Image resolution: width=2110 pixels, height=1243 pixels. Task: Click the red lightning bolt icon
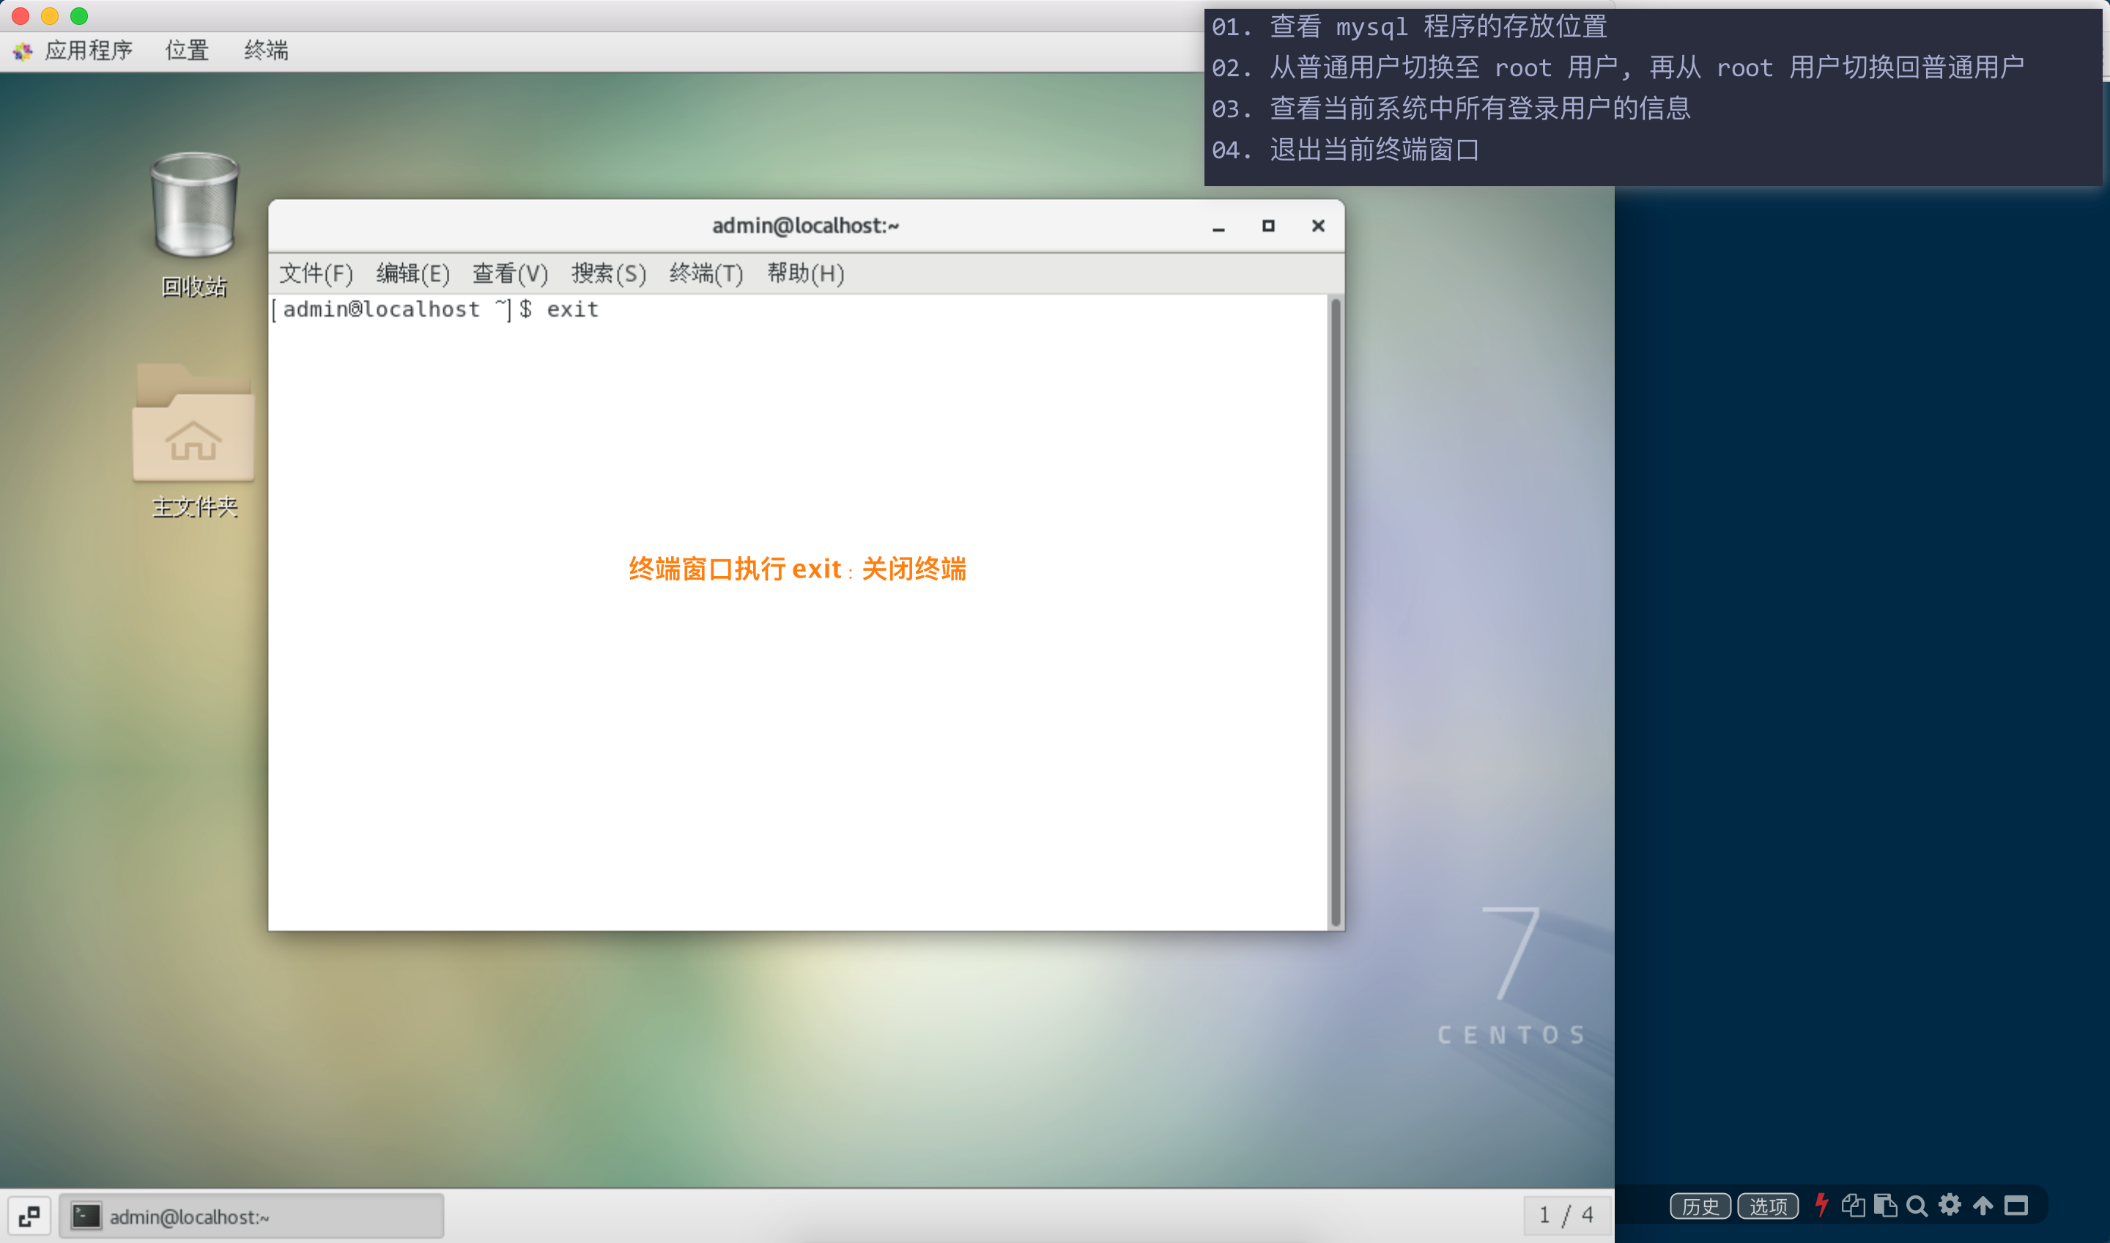[x=1821, y=1206]
